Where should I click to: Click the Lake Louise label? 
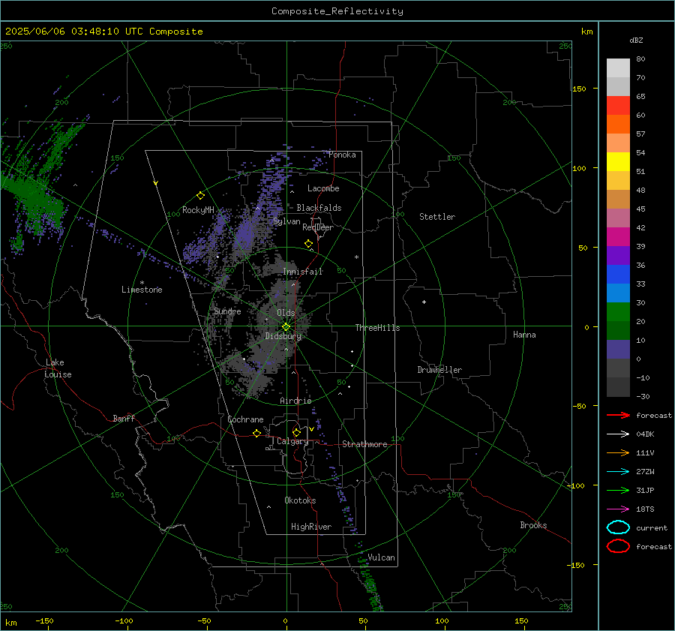tap(58, 368)
